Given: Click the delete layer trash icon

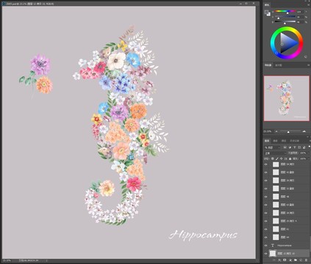Looking at the screenshot, I should (x=306, y=260).
